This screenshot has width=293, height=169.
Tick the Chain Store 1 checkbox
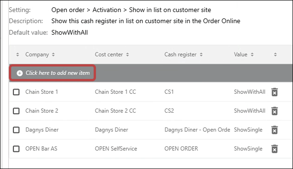click(16, 92)
